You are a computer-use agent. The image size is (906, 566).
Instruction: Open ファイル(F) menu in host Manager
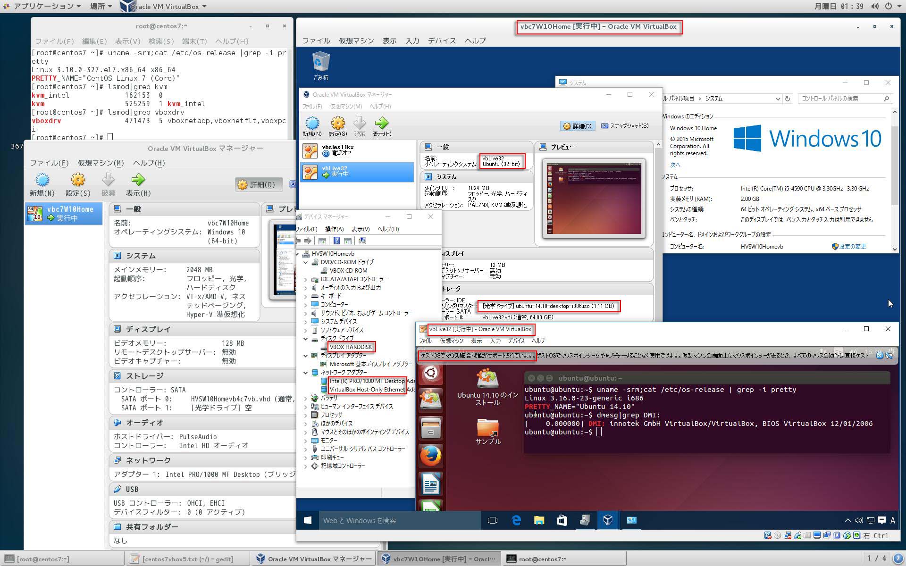49,163
